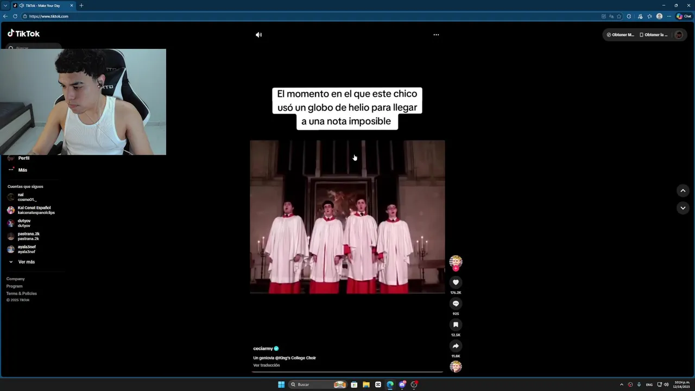The width and height of the screenshot is (695, 391).
Task: Open the Copilot Chat button
Action: click(684, 16)
